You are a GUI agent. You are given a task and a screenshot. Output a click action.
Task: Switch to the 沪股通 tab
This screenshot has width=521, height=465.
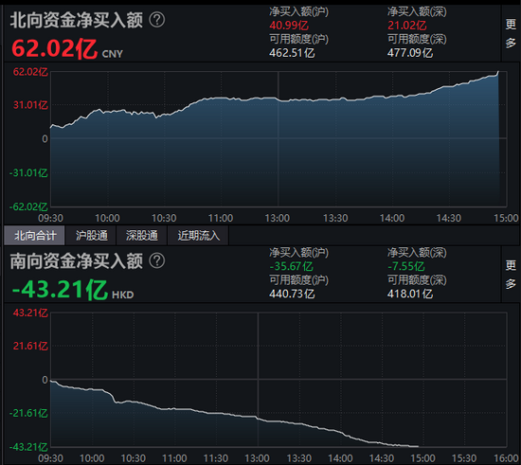(x=91, y=236)
